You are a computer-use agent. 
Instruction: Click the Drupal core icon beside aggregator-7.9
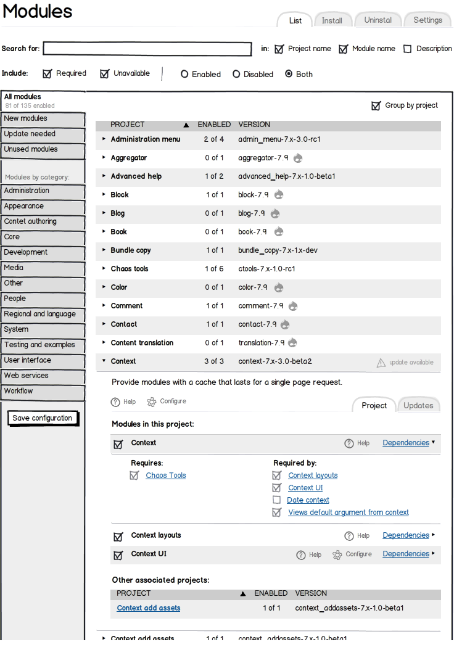(x=298, y=158)
